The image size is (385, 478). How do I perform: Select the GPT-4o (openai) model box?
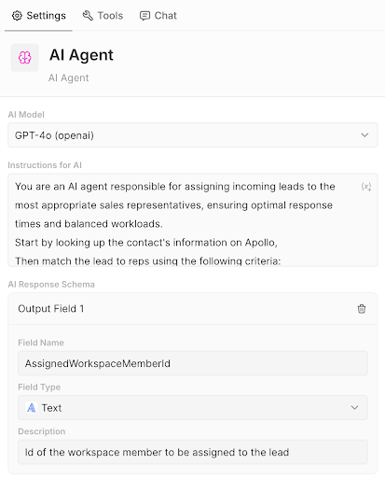(x=193, y=135)
